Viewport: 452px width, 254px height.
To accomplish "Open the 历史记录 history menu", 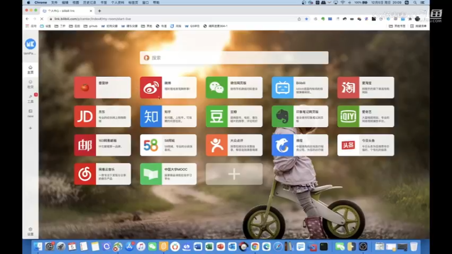I will click(x=89, y=2).
